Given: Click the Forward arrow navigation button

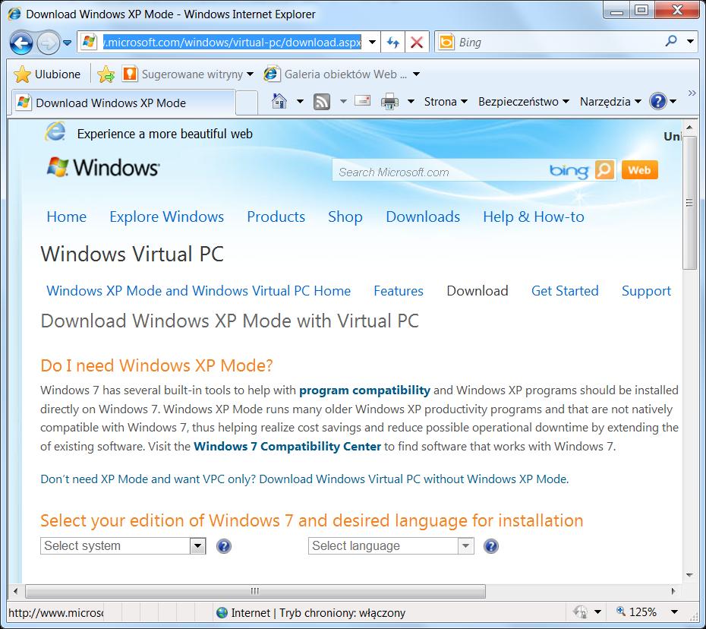Looking at the screenshot, I should coord(48,43).
